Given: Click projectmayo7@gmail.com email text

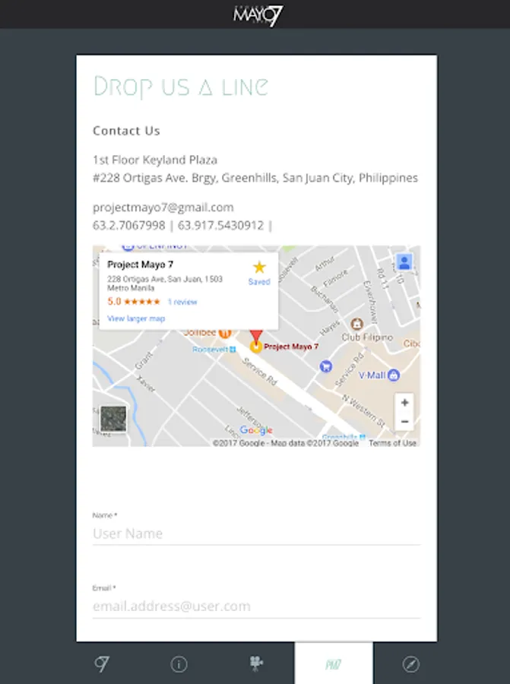Looking at the screenshot, I should pos(163,207).
